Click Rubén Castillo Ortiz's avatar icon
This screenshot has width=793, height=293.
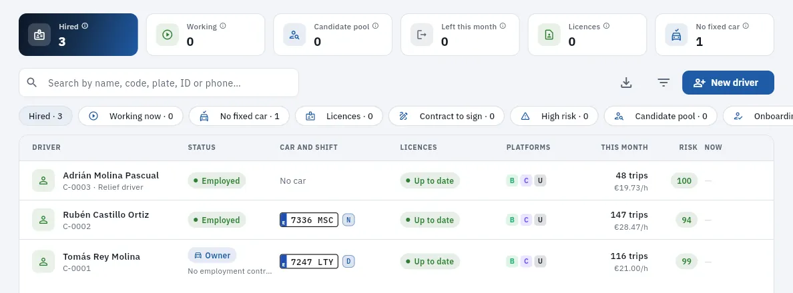(x=43, y=220)
